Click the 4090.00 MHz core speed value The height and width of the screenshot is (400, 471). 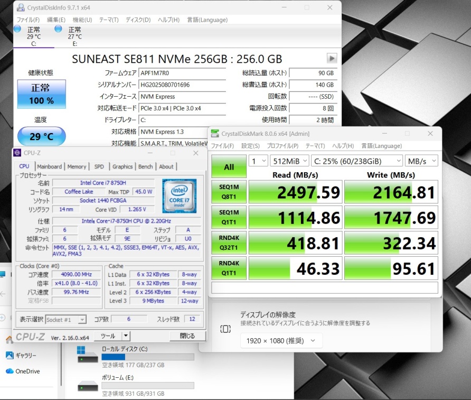(x=76, y=274)
